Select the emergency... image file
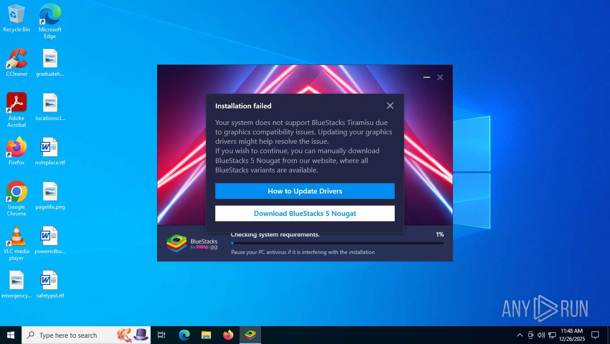 click(17, 284)
